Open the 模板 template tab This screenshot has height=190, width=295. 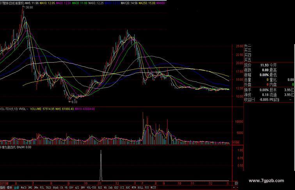pyautogui.click(x=9, y=188)
